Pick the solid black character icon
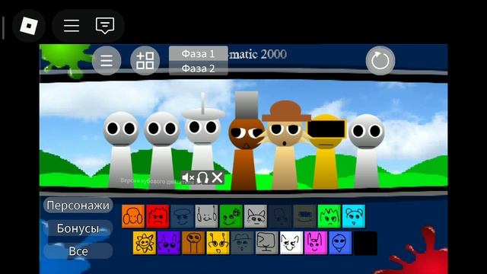 [x=365, y=243]
